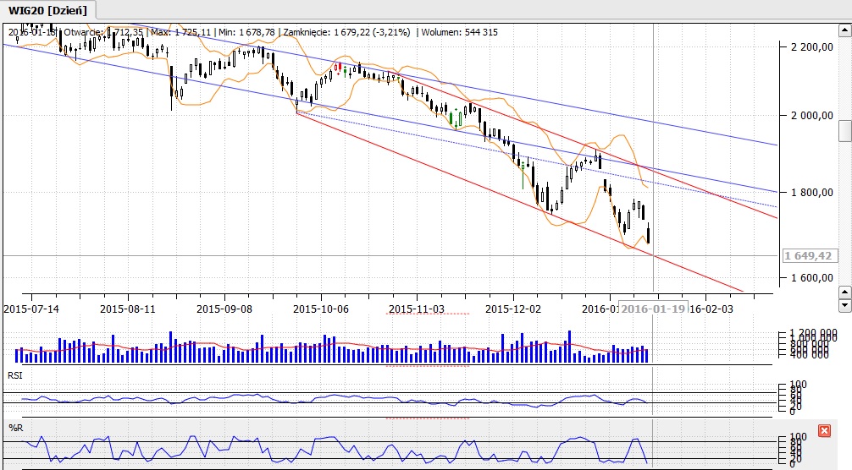
Task: Close the %R indicator panel with red X
Action: coord(825,431)
